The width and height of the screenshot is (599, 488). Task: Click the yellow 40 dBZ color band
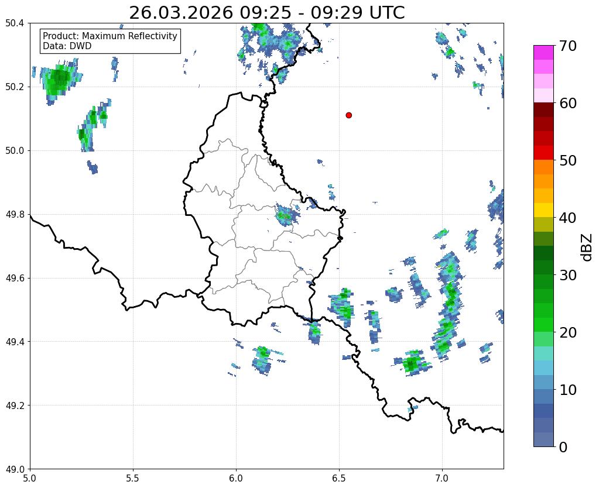(x=543, y=210)
